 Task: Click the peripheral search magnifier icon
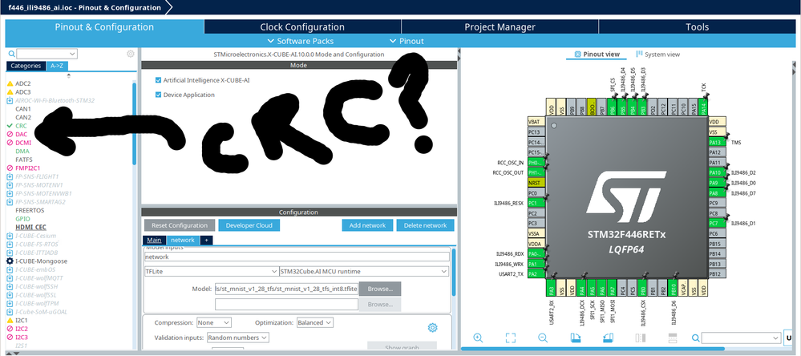(x=11, y=54)
